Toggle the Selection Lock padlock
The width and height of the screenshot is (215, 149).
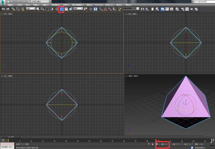click(x=152, y=144)
